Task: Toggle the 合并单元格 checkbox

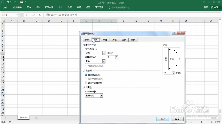Action: tap(86, 83)
